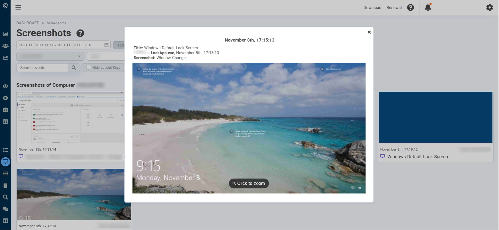This screenshot has width=499, height=230.
Task: Open the list events sidebar icon
Action: point(5,150)
